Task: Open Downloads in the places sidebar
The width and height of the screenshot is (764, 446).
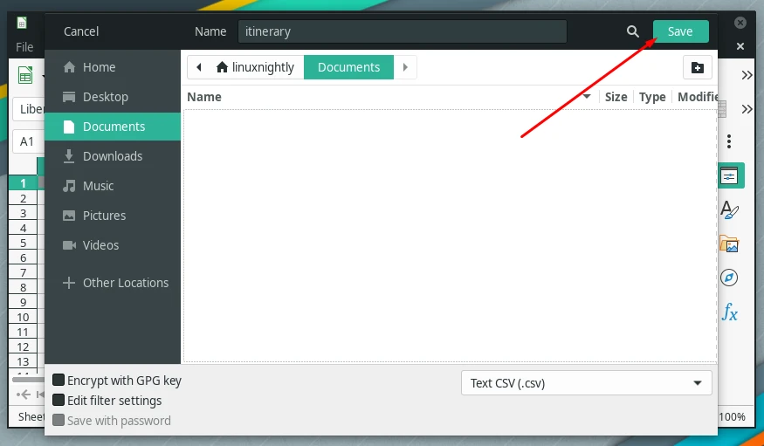Action: 113,156
